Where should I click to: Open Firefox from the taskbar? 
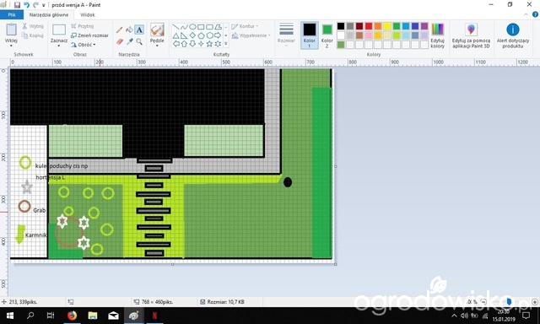click(x=72, y=316)
